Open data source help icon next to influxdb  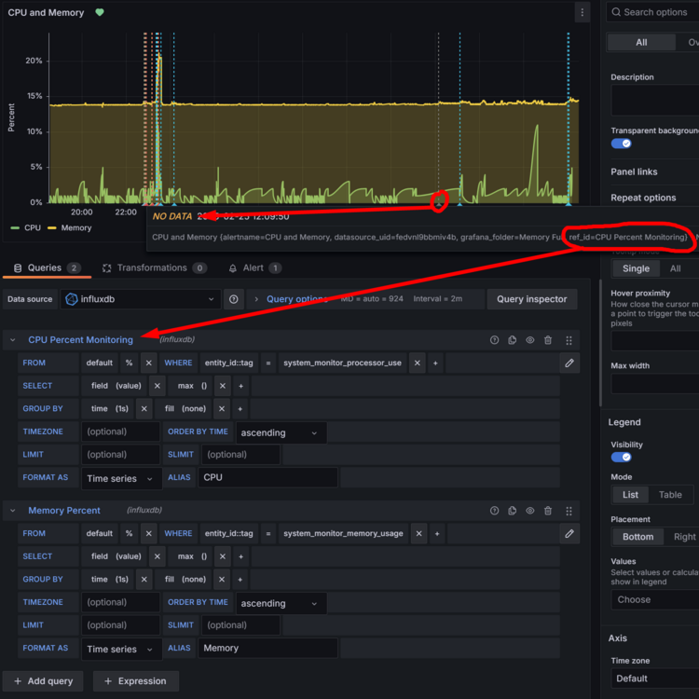pyautogui.click(x=234, y=299)
